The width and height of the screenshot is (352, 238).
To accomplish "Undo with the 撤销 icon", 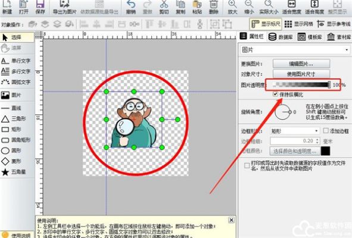I will pyautogui.click(x=131, y=7).
